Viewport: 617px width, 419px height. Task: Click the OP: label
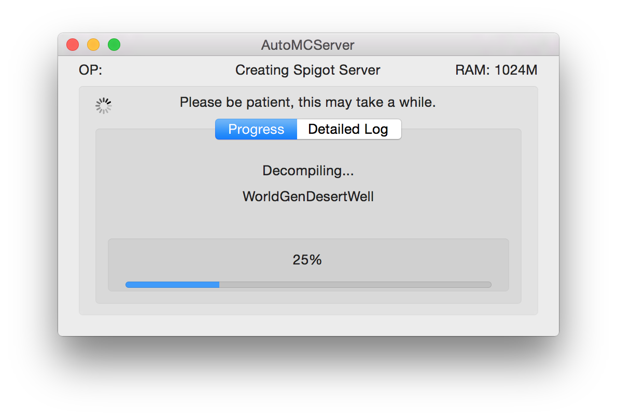[90, 70]
